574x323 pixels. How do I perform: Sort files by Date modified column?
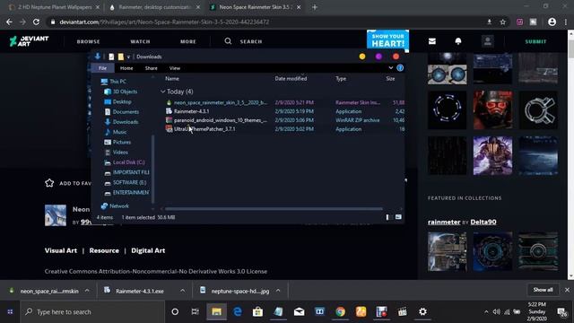tap(291, 78)
